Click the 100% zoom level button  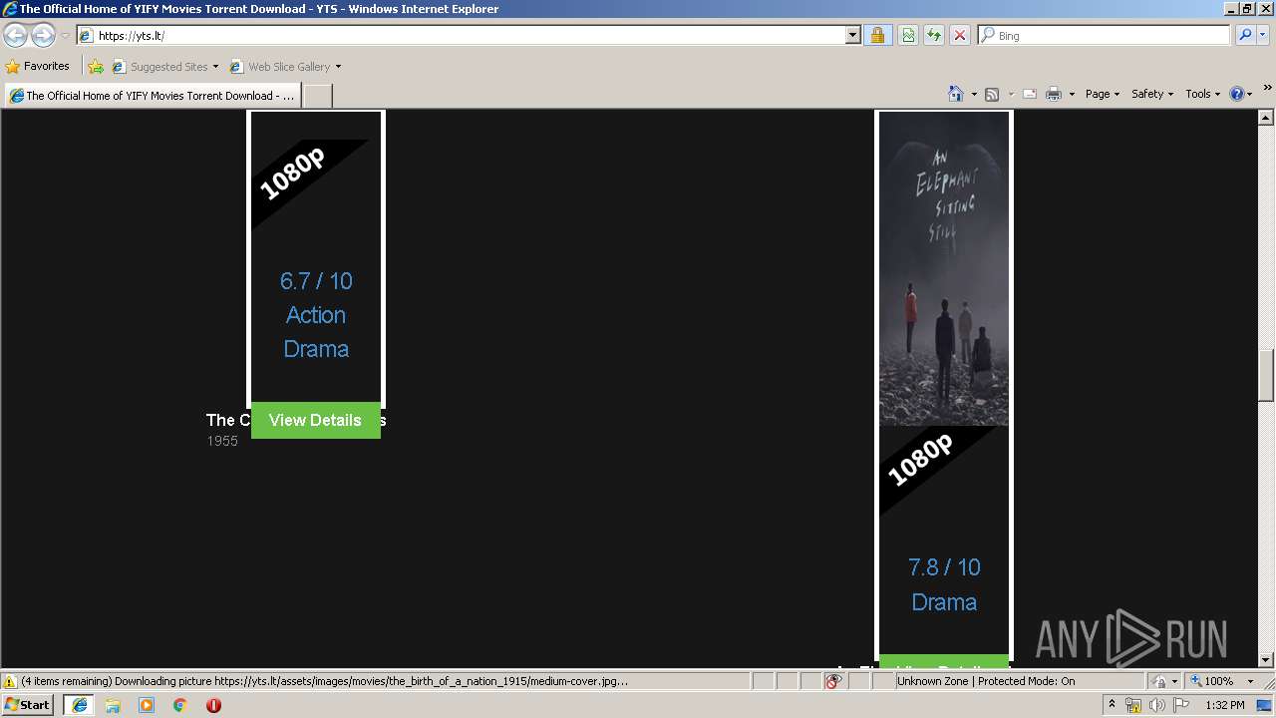1213,681
